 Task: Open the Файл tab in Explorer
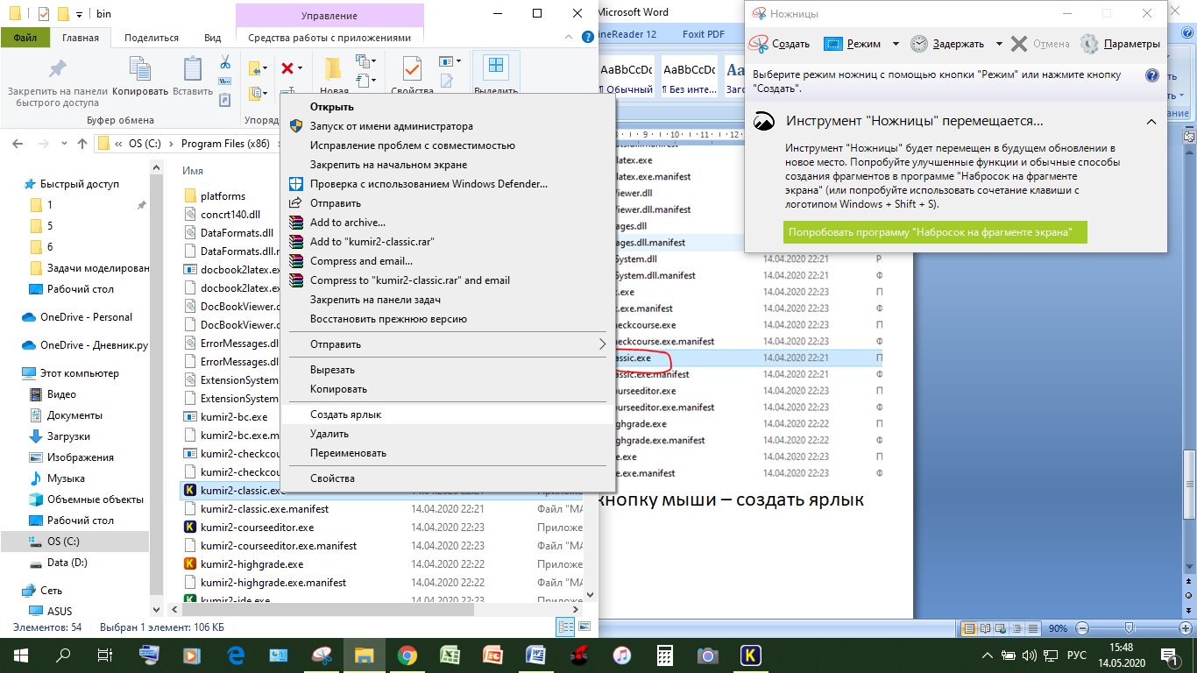point(25,38)
